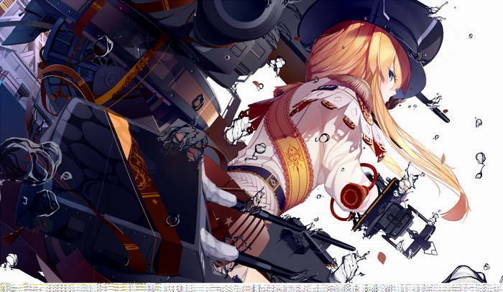The width and height of the screenshot is (503, 292).
Task: Click the white star on red stocking
Action: tap(229, 220)
